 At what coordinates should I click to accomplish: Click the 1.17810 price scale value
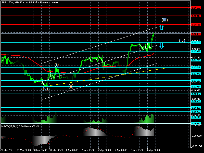196,58
